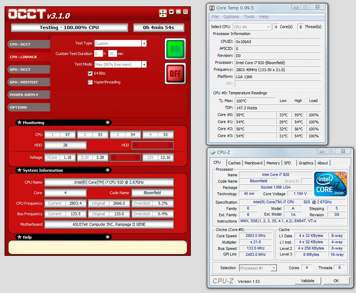The image size is (356, 293).
Task: Collapse the System Information section arrow
Action: [108, 170]
